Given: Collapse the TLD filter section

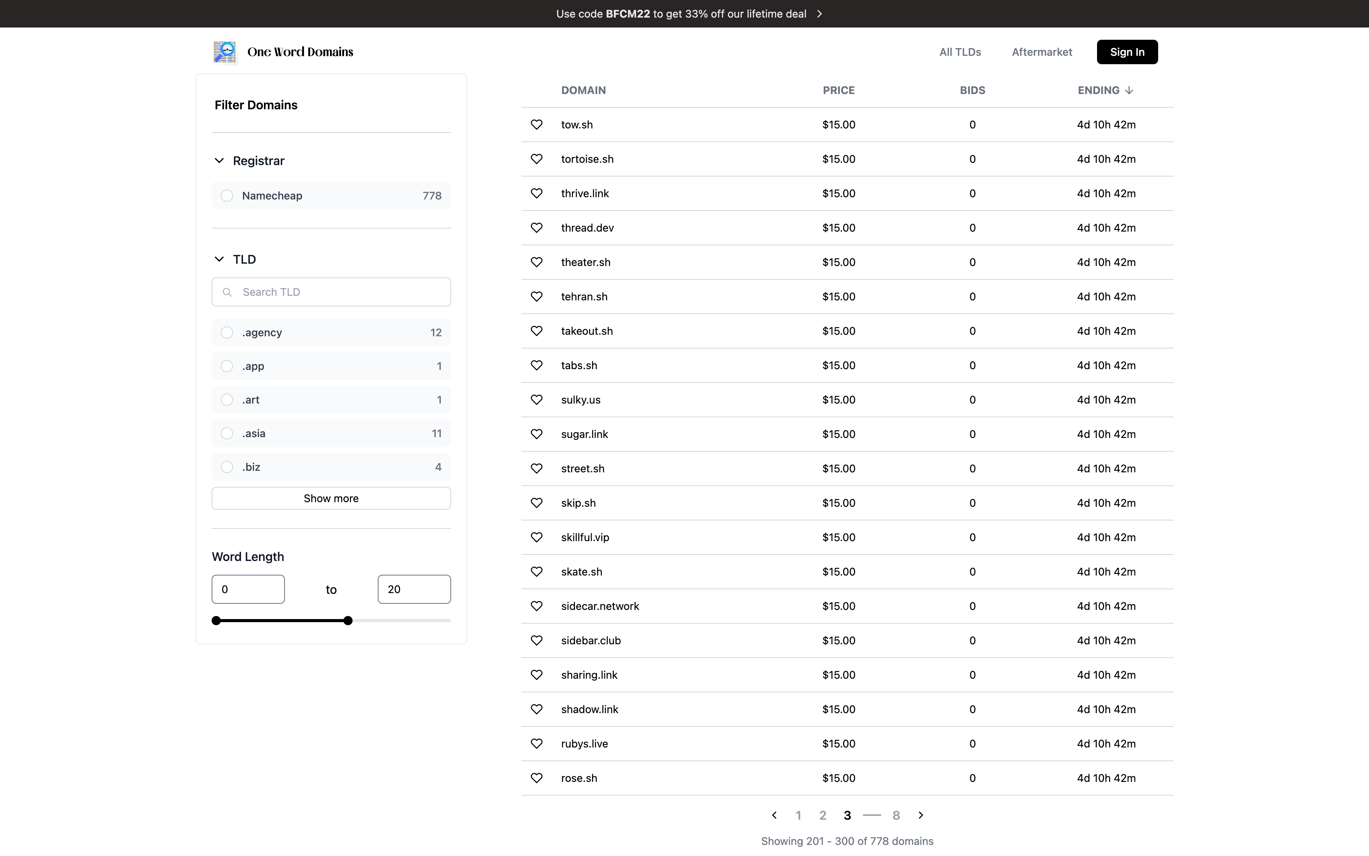Looking at the screenshot, I should tap(220, 259).
